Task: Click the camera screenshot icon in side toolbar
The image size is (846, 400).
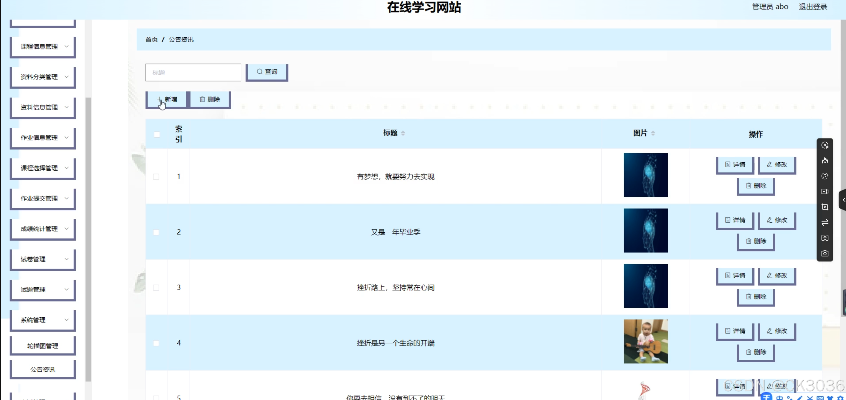Action: pos(825,254)
